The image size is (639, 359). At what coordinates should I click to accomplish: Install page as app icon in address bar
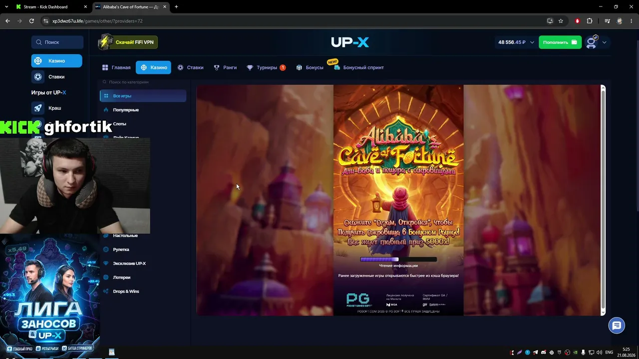click(550, 21)
